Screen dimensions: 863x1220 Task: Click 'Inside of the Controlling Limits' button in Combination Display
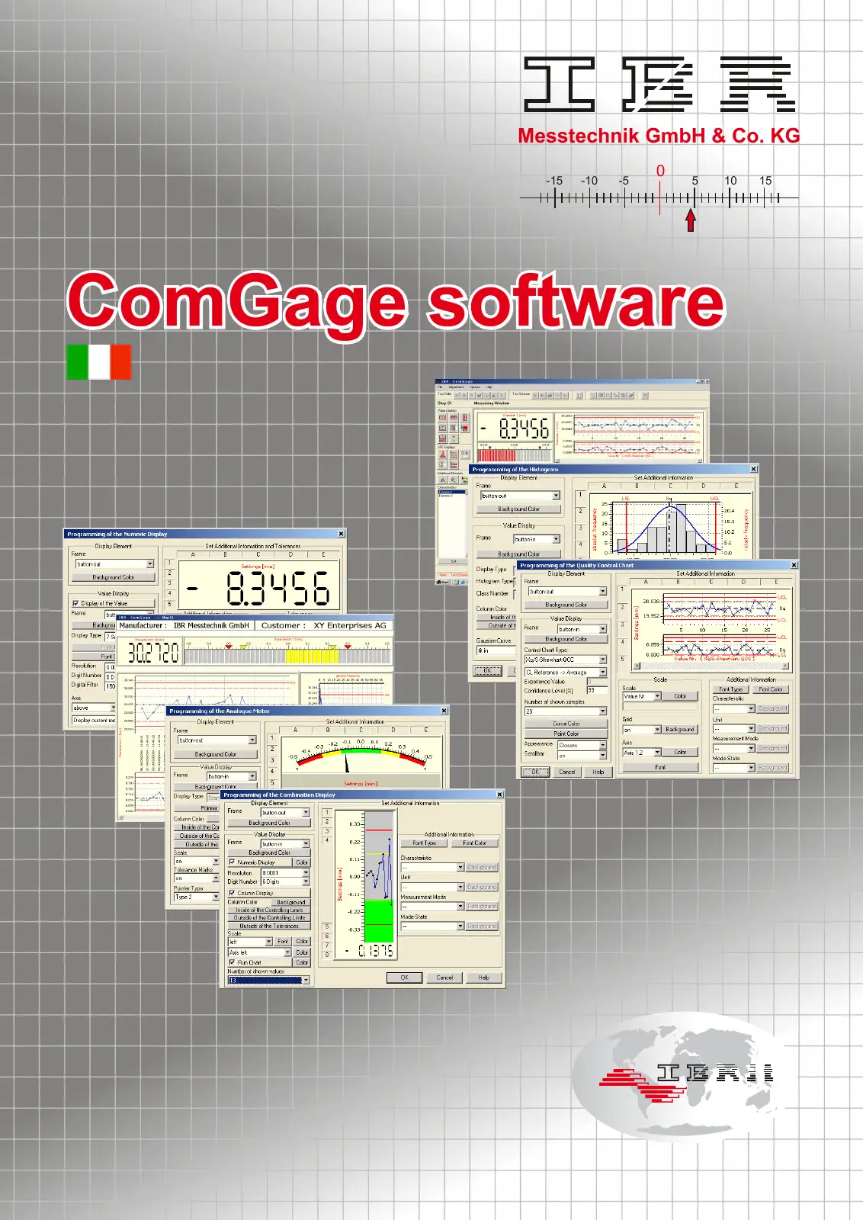tap(269, 910)
